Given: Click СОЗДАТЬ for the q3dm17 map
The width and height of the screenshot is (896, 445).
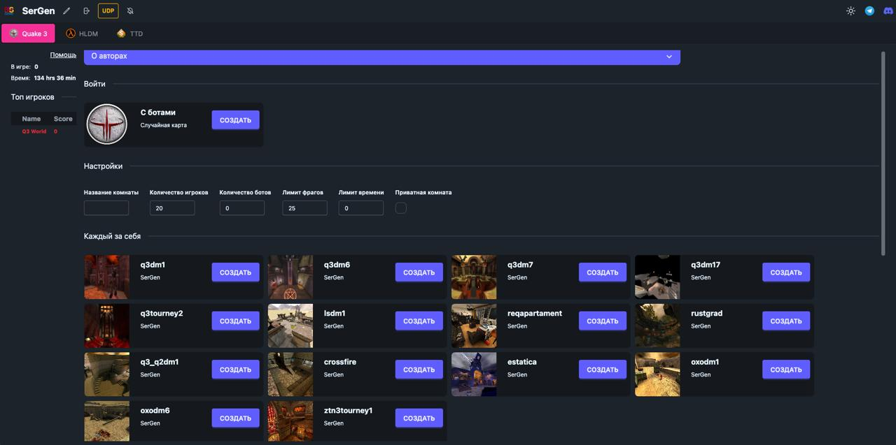Looking at the screenshot, I should (786, 272).
